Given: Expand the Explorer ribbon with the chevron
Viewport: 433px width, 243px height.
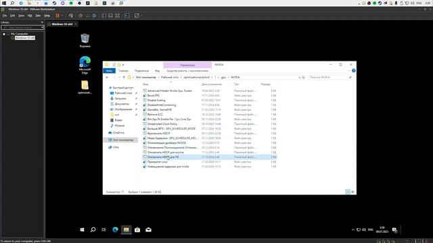Looking at the screenshot, I should coord(348,71).
